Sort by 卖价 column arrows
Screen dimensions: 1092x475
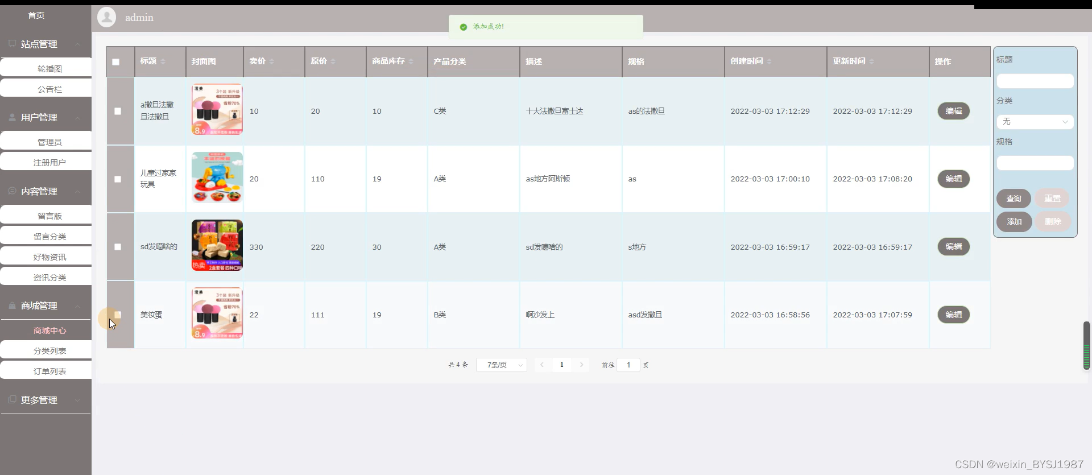[272, 61]
